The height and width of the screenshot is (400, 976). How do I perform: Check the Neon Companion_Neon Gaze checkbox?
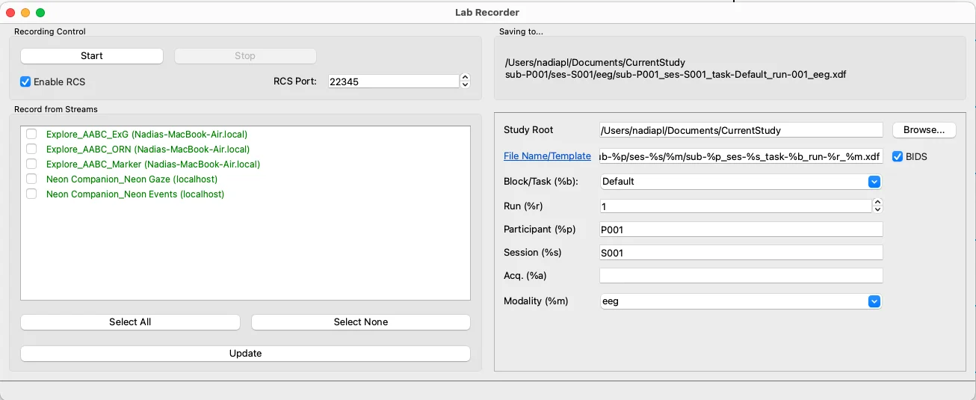(x=31, y=179)
